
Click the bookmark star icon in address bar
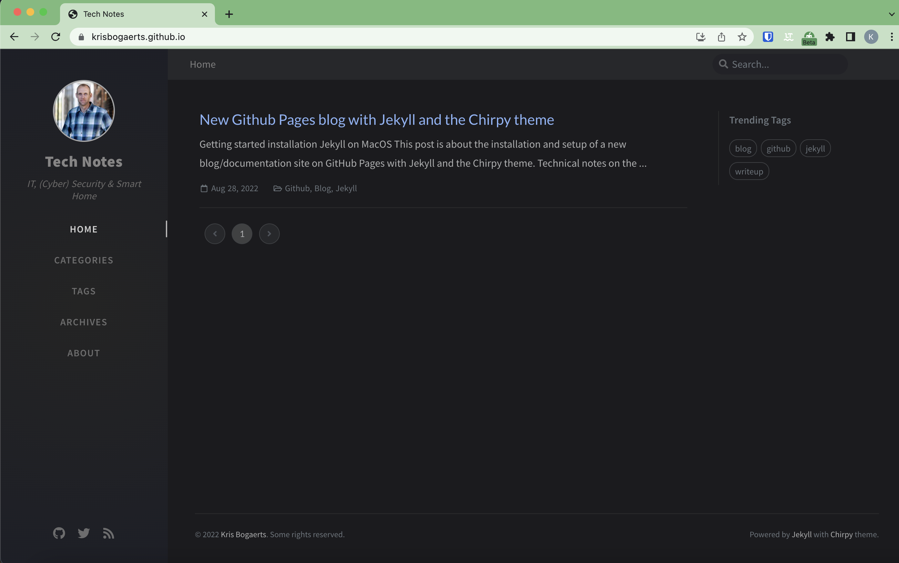coord(742,37)
